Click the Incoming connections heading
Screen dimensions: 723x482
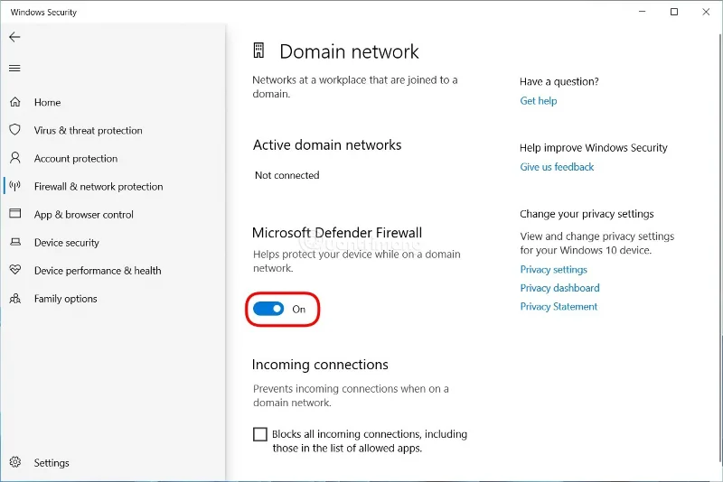[x=320, y=365]
